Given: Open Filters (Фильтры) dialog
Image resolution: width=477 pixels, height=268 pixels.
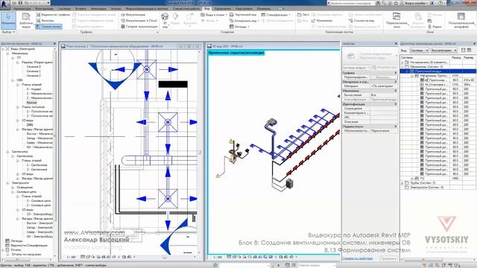Looking at the screenshot, I should [x=45, y=21].
